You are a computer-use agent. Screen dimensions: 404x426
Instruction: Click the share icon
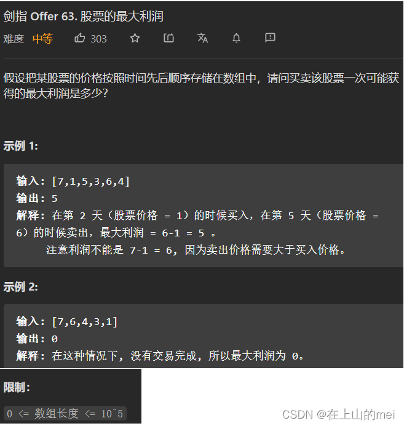tap(168, 38)
